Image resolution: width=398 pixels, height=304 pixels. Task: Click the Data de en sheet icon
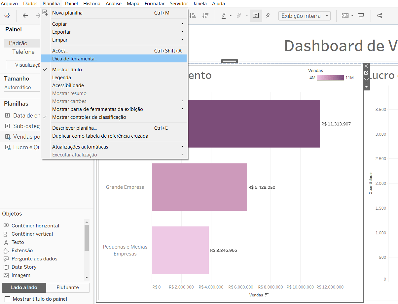(8, 116)
